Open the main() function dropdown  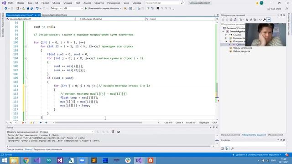pyautogui.click(x=180, y=19)
